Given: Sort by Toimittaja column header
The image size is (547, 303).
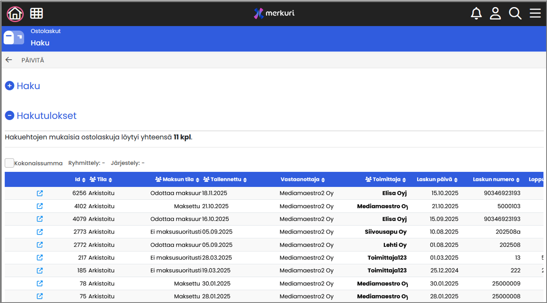Looking at the screenshot, I should point(385,180).
